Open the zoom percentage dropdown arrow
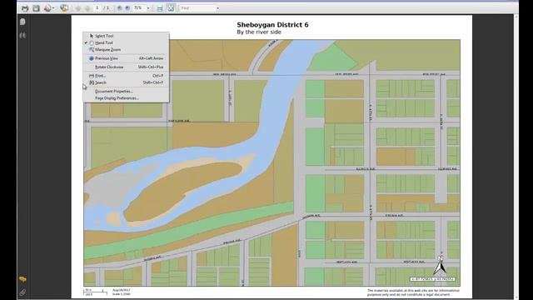Screen dimensions: 533x300 (x=148, y=7)
